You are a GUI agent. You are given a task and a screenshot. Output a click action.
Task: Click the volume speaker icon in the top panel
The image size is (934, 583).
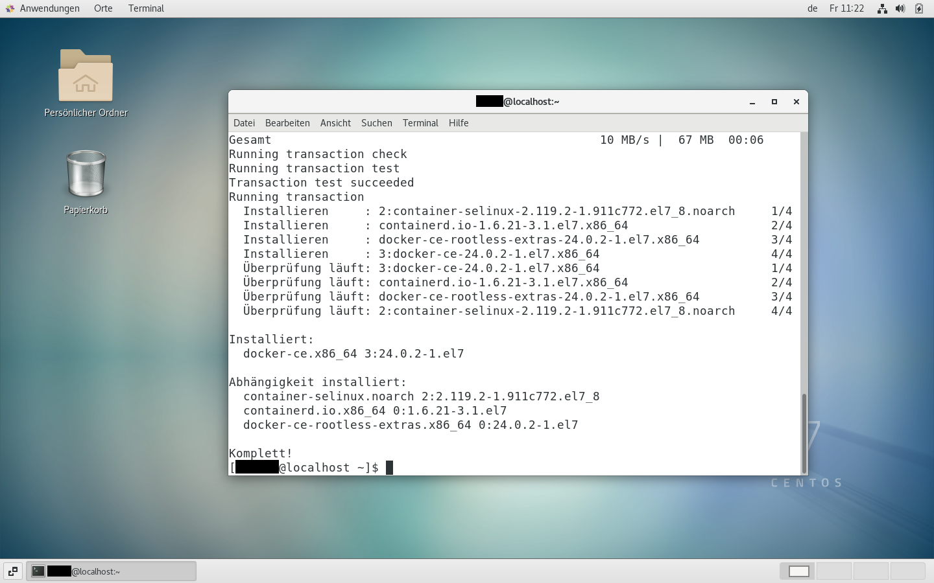(900, 8)
